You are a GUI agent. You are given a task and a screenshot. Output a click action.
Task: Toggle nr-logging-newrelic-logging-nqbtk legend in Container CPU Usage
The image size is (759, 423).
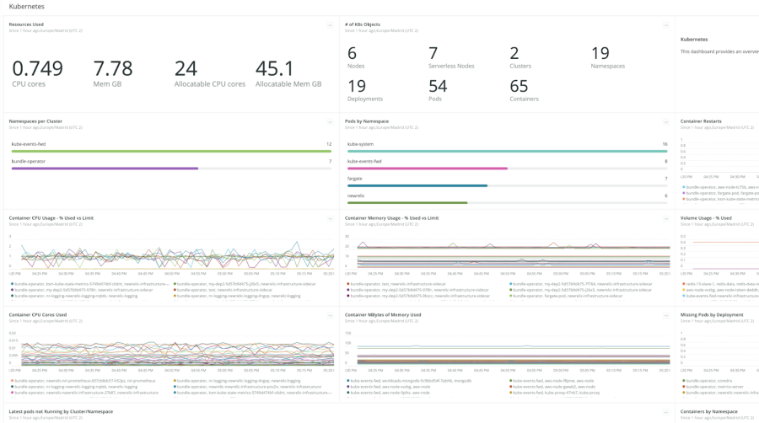[x=74, y=296]
